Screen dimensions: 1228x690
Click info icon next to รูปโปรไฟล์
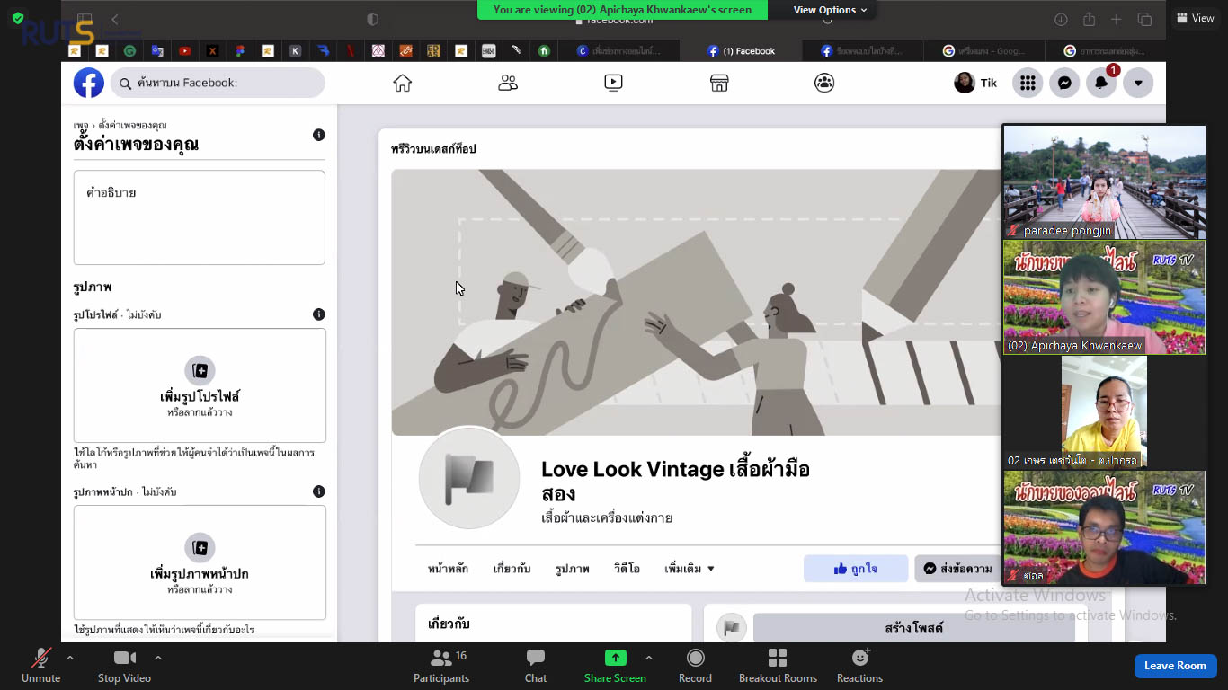tap(318, 314)
